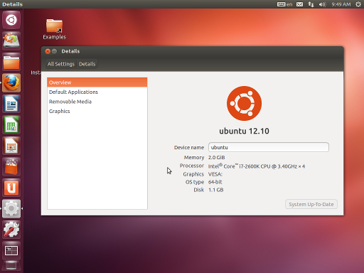Click the System Settings gear in launcher
Screen dimensions: 364x273
tap(11, 208)
